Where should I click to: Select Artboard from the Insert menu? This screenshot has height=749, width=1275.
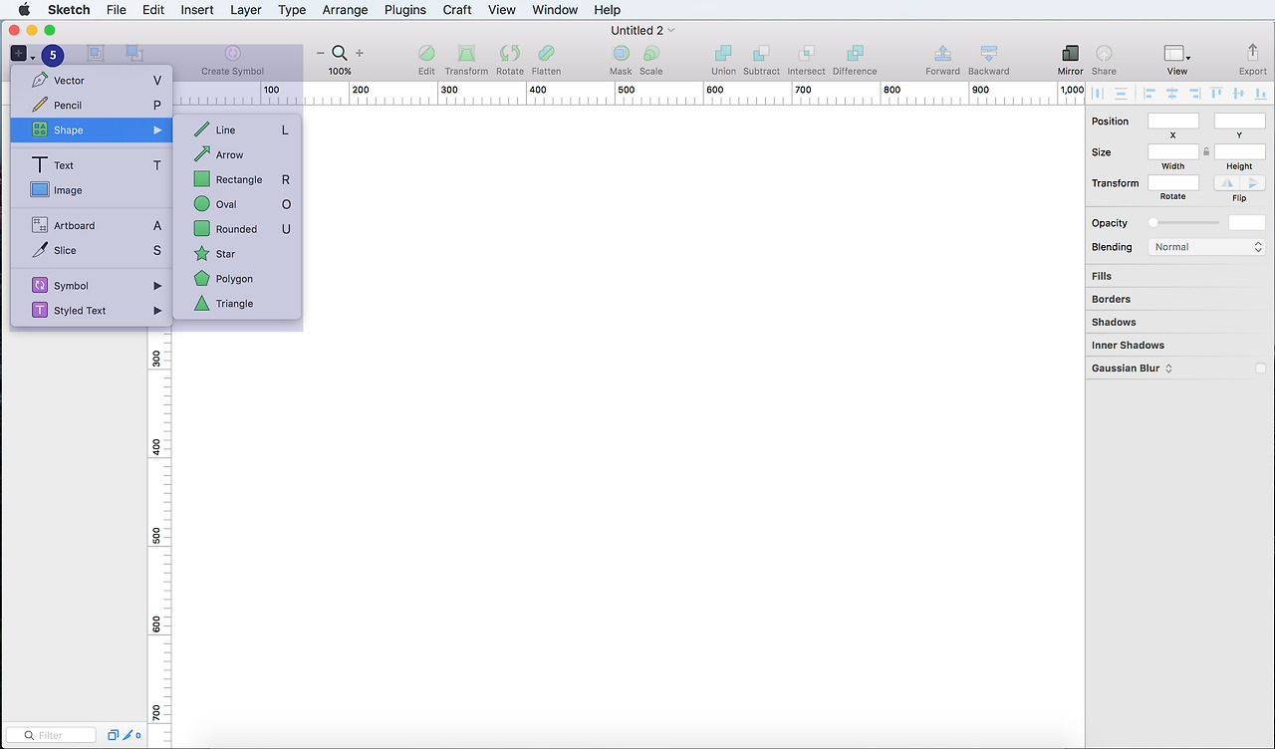pyautogui.click(x=92, y=226)
